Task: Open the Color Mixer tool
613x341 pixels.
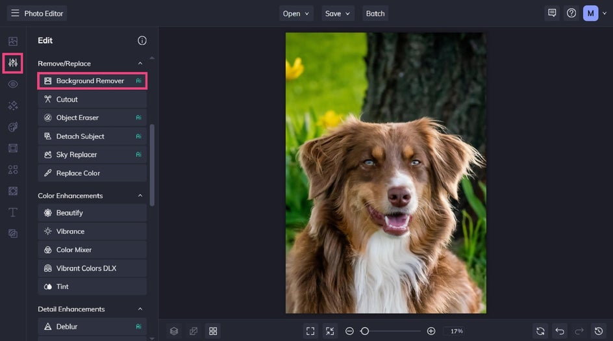Action: pos(92,249)
